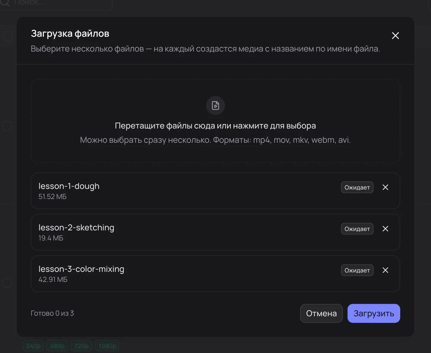The height and width of the screenshot is (353, 431).
Task: Click the 720p quality tag behind dialog
Action: 81,346
